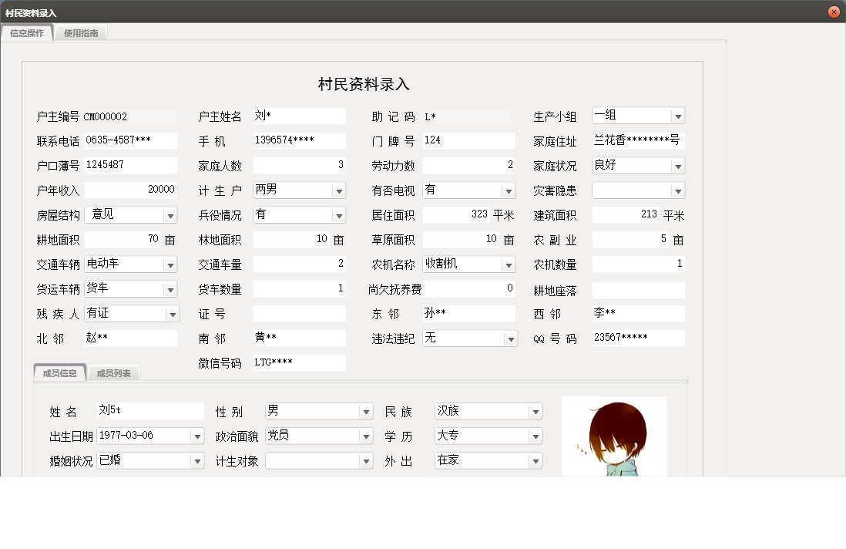Open the 使用指南 tab
This screenshot has width=846, height=549.
(81, 33)
